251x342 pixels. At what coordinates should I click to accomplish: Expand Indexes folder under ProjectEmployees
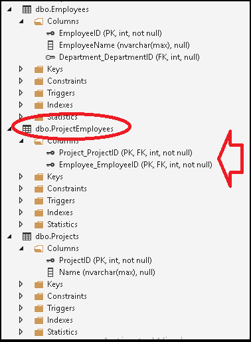pyautogui.click(x=21, y=213)
